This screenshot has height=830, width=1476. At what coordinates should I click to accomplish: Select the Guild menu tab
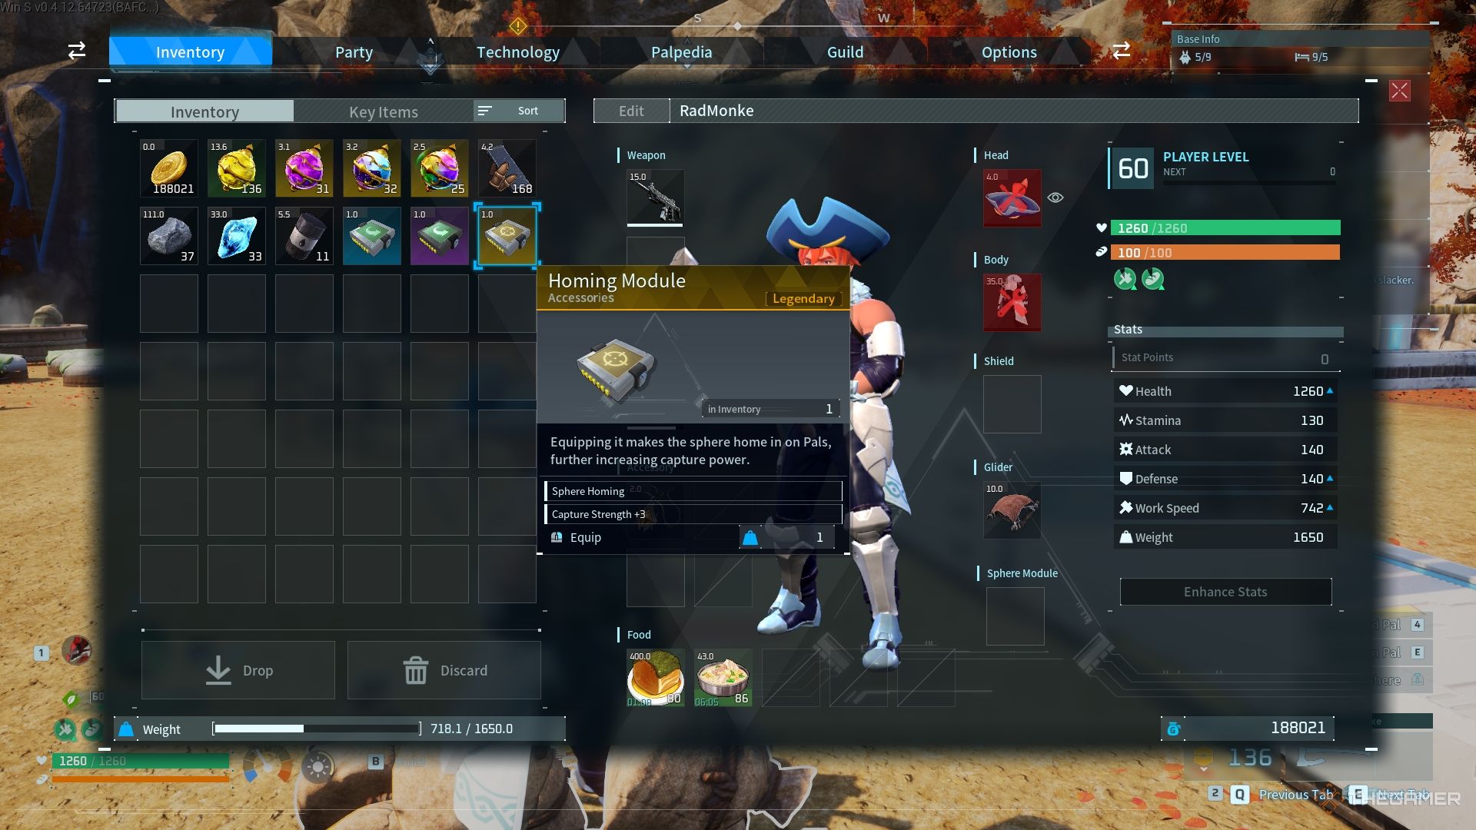coord(846,51)
